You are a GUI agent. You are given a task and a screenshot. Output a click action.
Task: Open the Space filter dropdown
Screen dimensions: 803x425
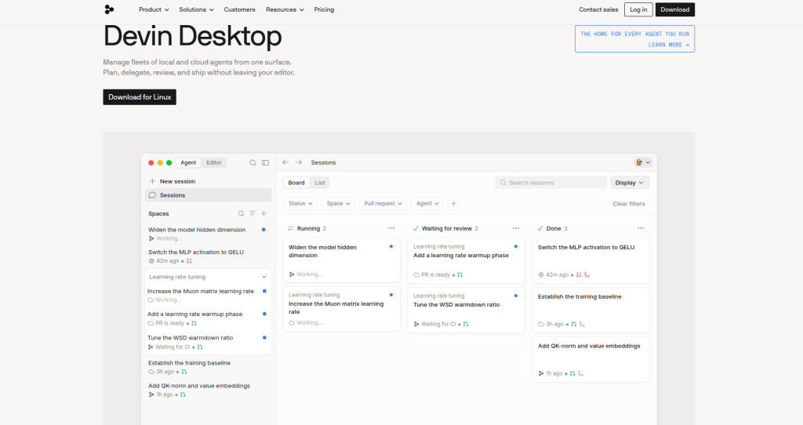[338, 204]
